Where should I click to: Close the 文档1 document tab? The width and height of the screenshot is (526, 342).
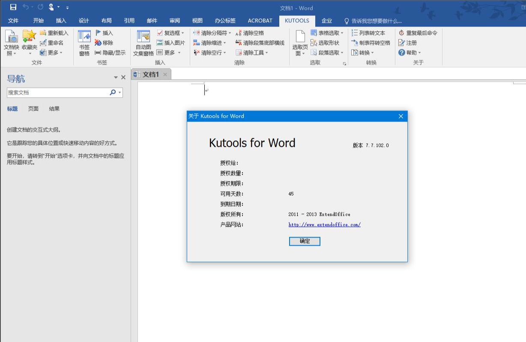coord(165,74)
